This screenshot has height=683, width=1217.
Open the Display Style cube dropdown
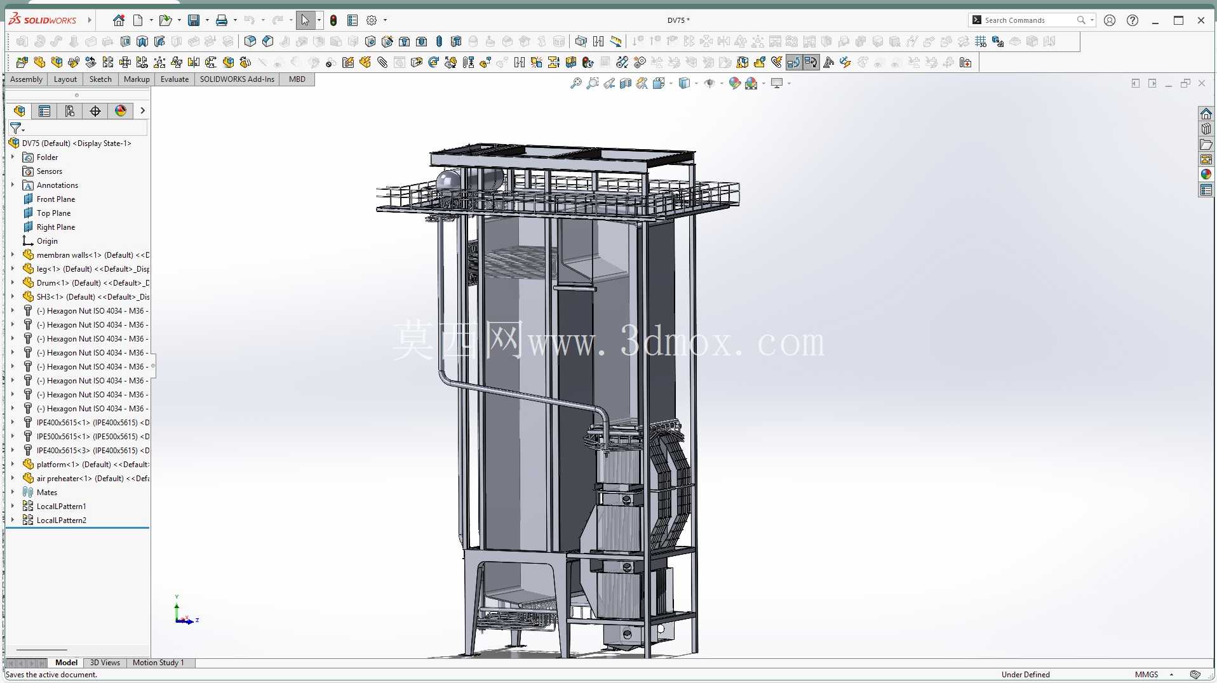[x=696, y=83]
